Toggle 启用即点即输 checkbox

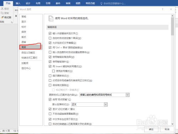point(50,100)
